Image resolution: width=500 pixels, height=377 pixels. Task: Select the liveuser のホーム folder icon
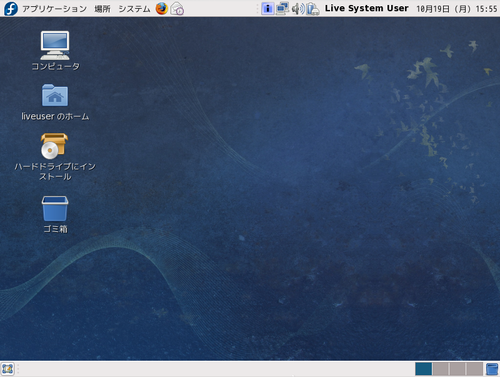(x=55, y=96)
